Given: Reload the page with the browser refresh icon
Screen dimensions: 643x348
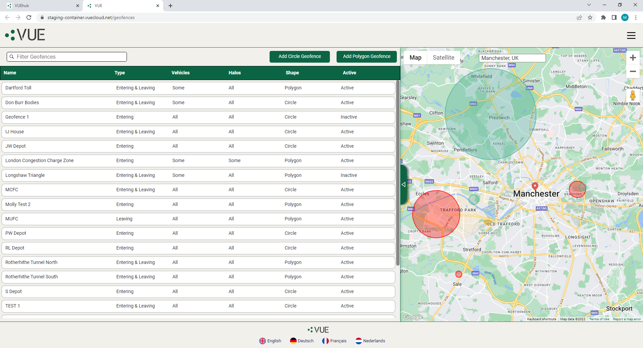Looking at the screenshot, I should click(29, 17).
